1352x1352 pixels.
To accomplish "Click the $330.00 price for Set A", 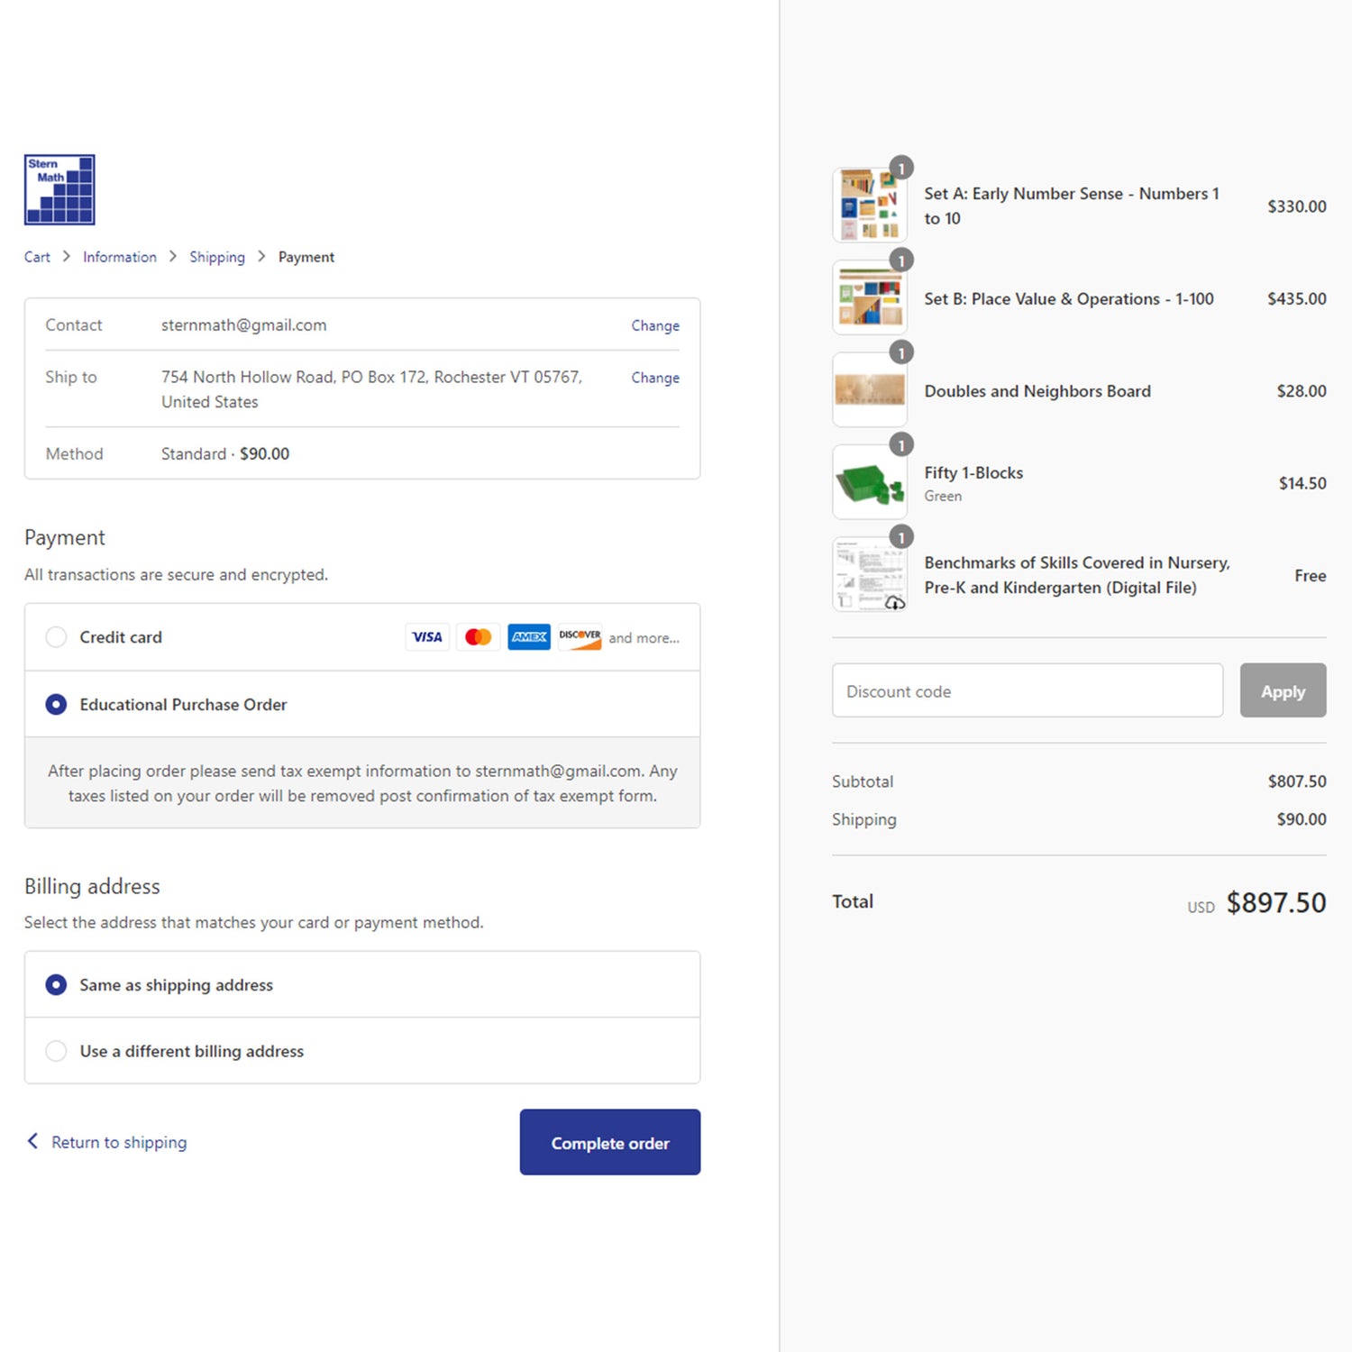I will [1297, 206].
